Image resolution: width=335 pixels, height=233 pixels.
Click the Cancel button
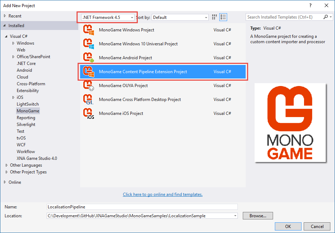click(317, 226)
